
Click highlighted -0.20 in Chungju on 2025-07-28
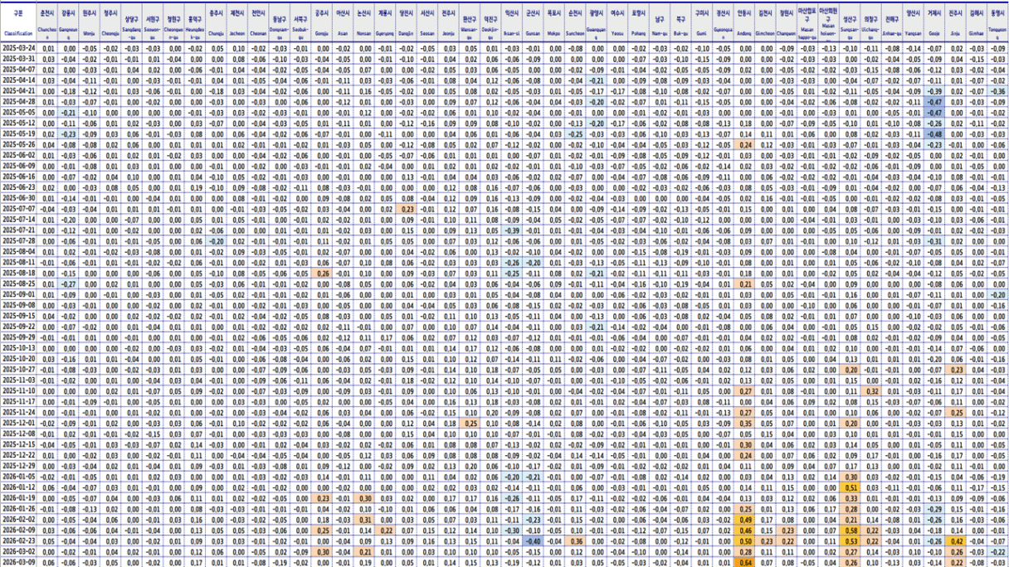click(x=216, y=240)
